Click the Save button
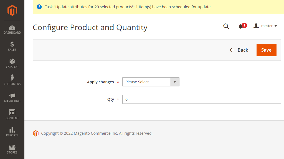This screenshot has height=159, width=284. pos(267,50)
